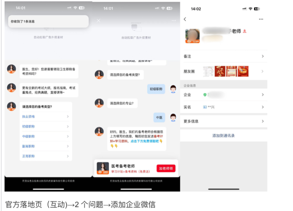Tap 添加到通讯录 to add contact
The image size is (293, 211).
pyautogui.click(x=223, y=136)
